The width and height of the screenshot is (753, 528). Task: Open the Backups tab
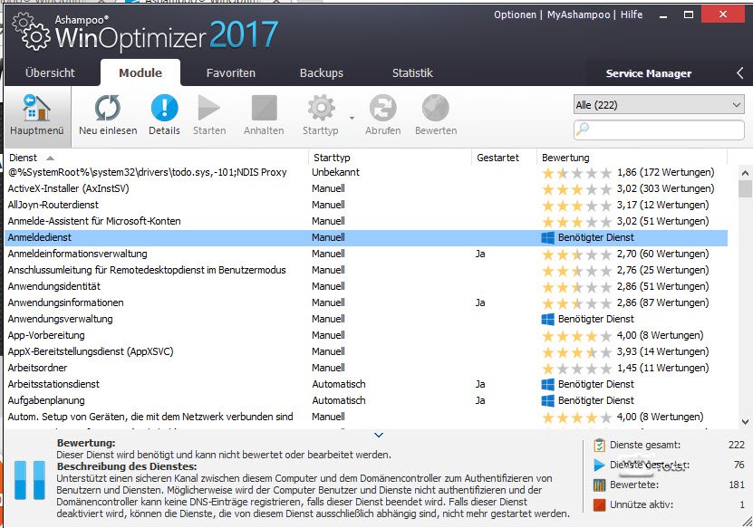(322, 73)
